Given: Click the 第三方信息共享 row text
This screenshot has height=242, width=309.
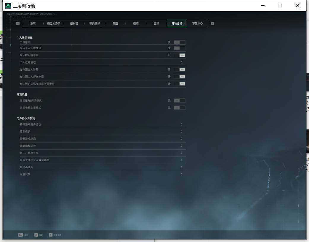Looking at the screenshot, I should click(x=29, y=153).
